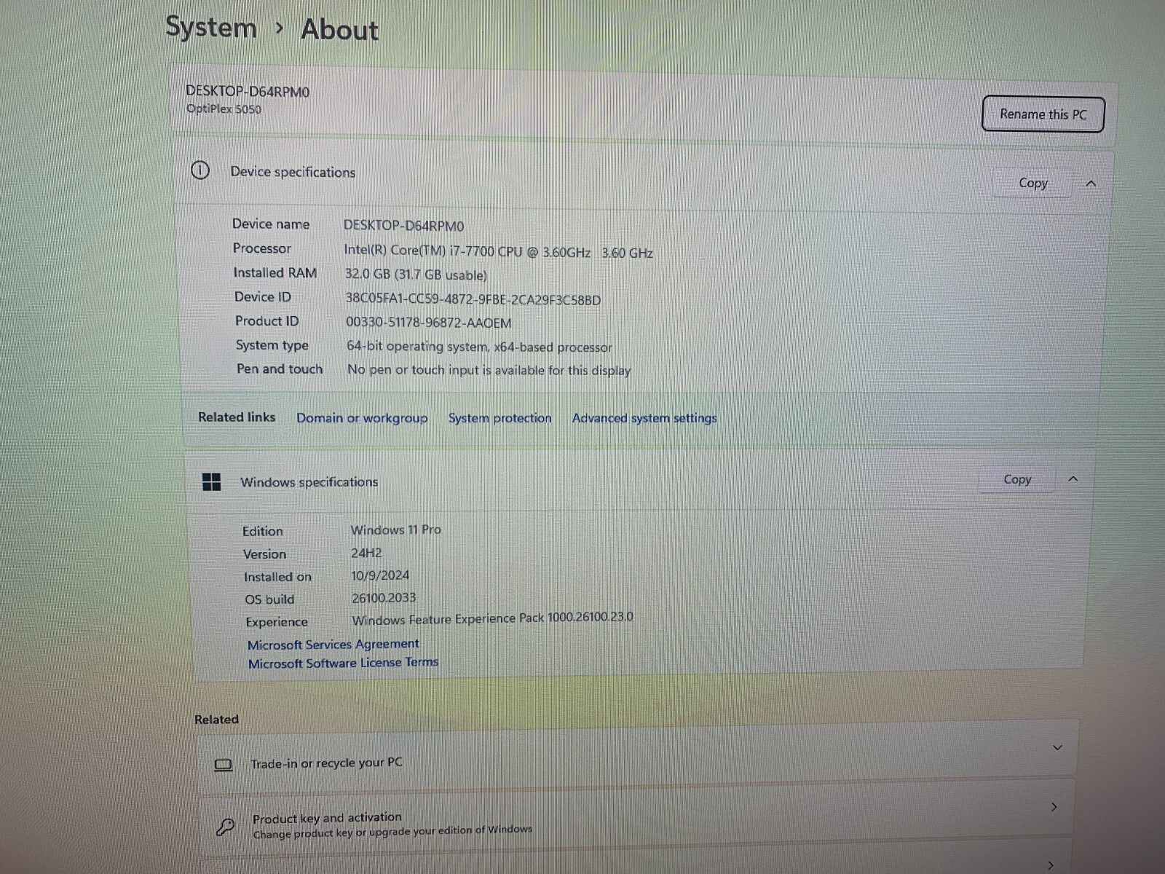The image size is (1165, 874).
Task: Select Windows Feature Experience Pack value
Action: point(492,618)
